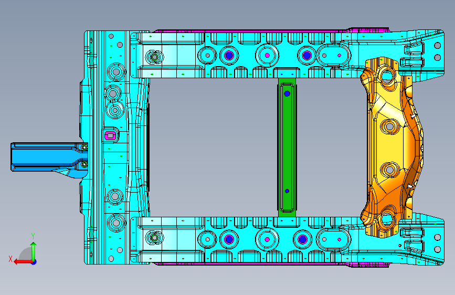Click the green Y axis arrow

point(34,251)
